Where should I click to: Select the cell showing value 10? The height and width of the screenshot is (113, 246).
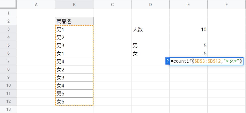point(188,29)
